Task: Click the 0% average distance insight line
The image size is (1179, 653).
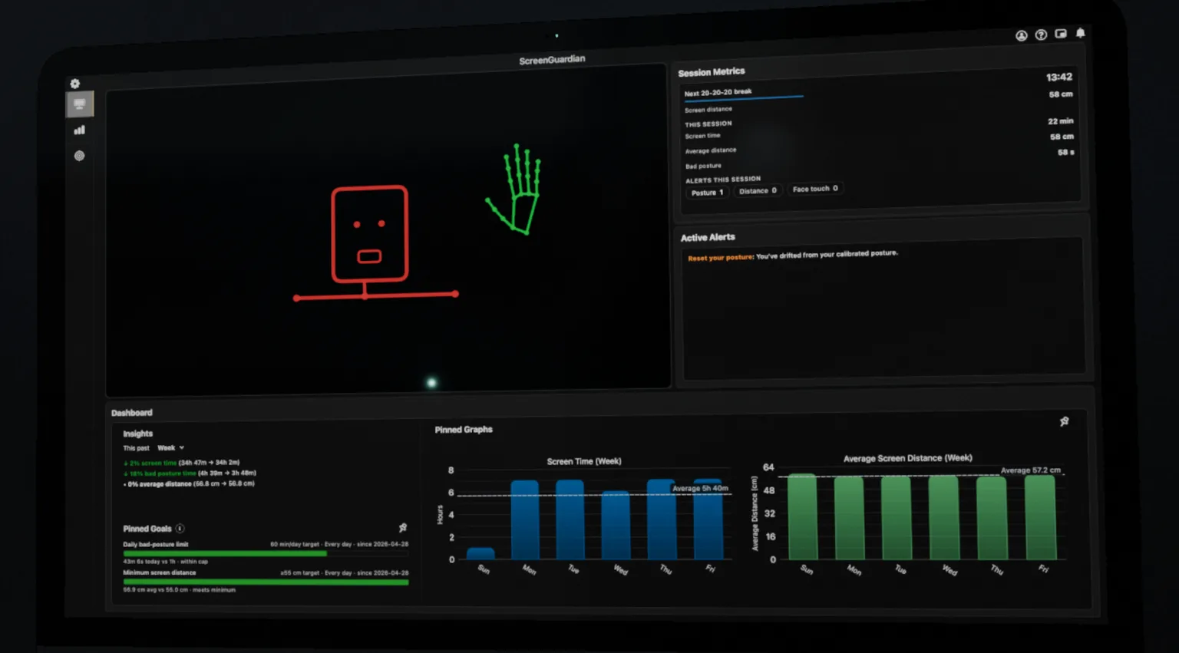Action: coord(189,484)
